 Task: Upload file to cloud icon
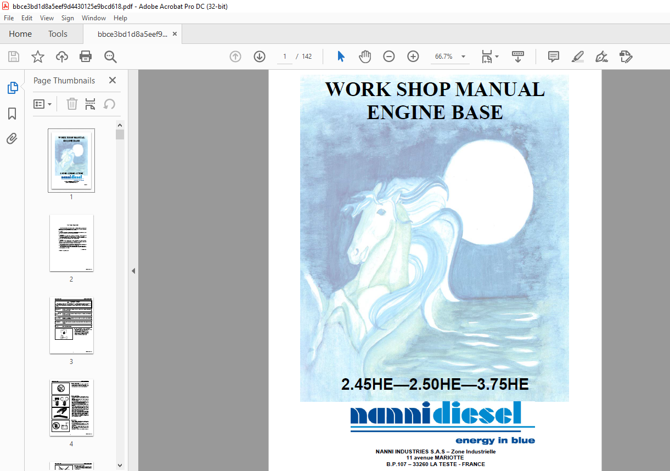click(62, 57)
